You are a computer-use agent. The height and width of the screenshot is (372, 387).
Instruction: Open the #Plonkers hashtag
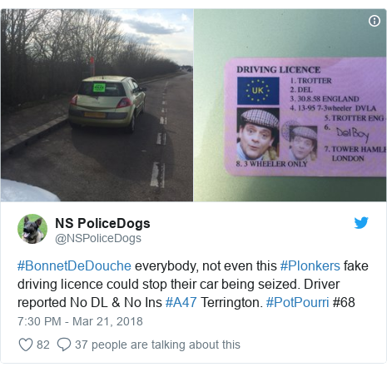click(x=310, y=265)
